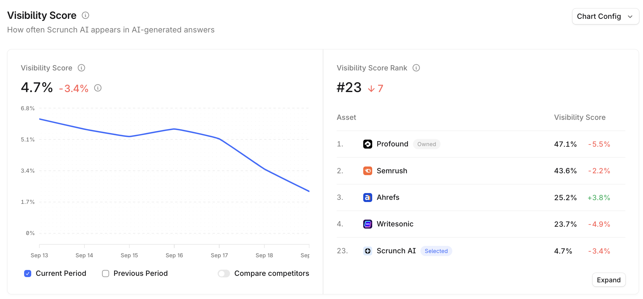Image resolution: width=643 pixels, height=299 pixels.
Task: Uncheck the Current Period checkbox
Action: pyautogui.click(x=28, y=273)
